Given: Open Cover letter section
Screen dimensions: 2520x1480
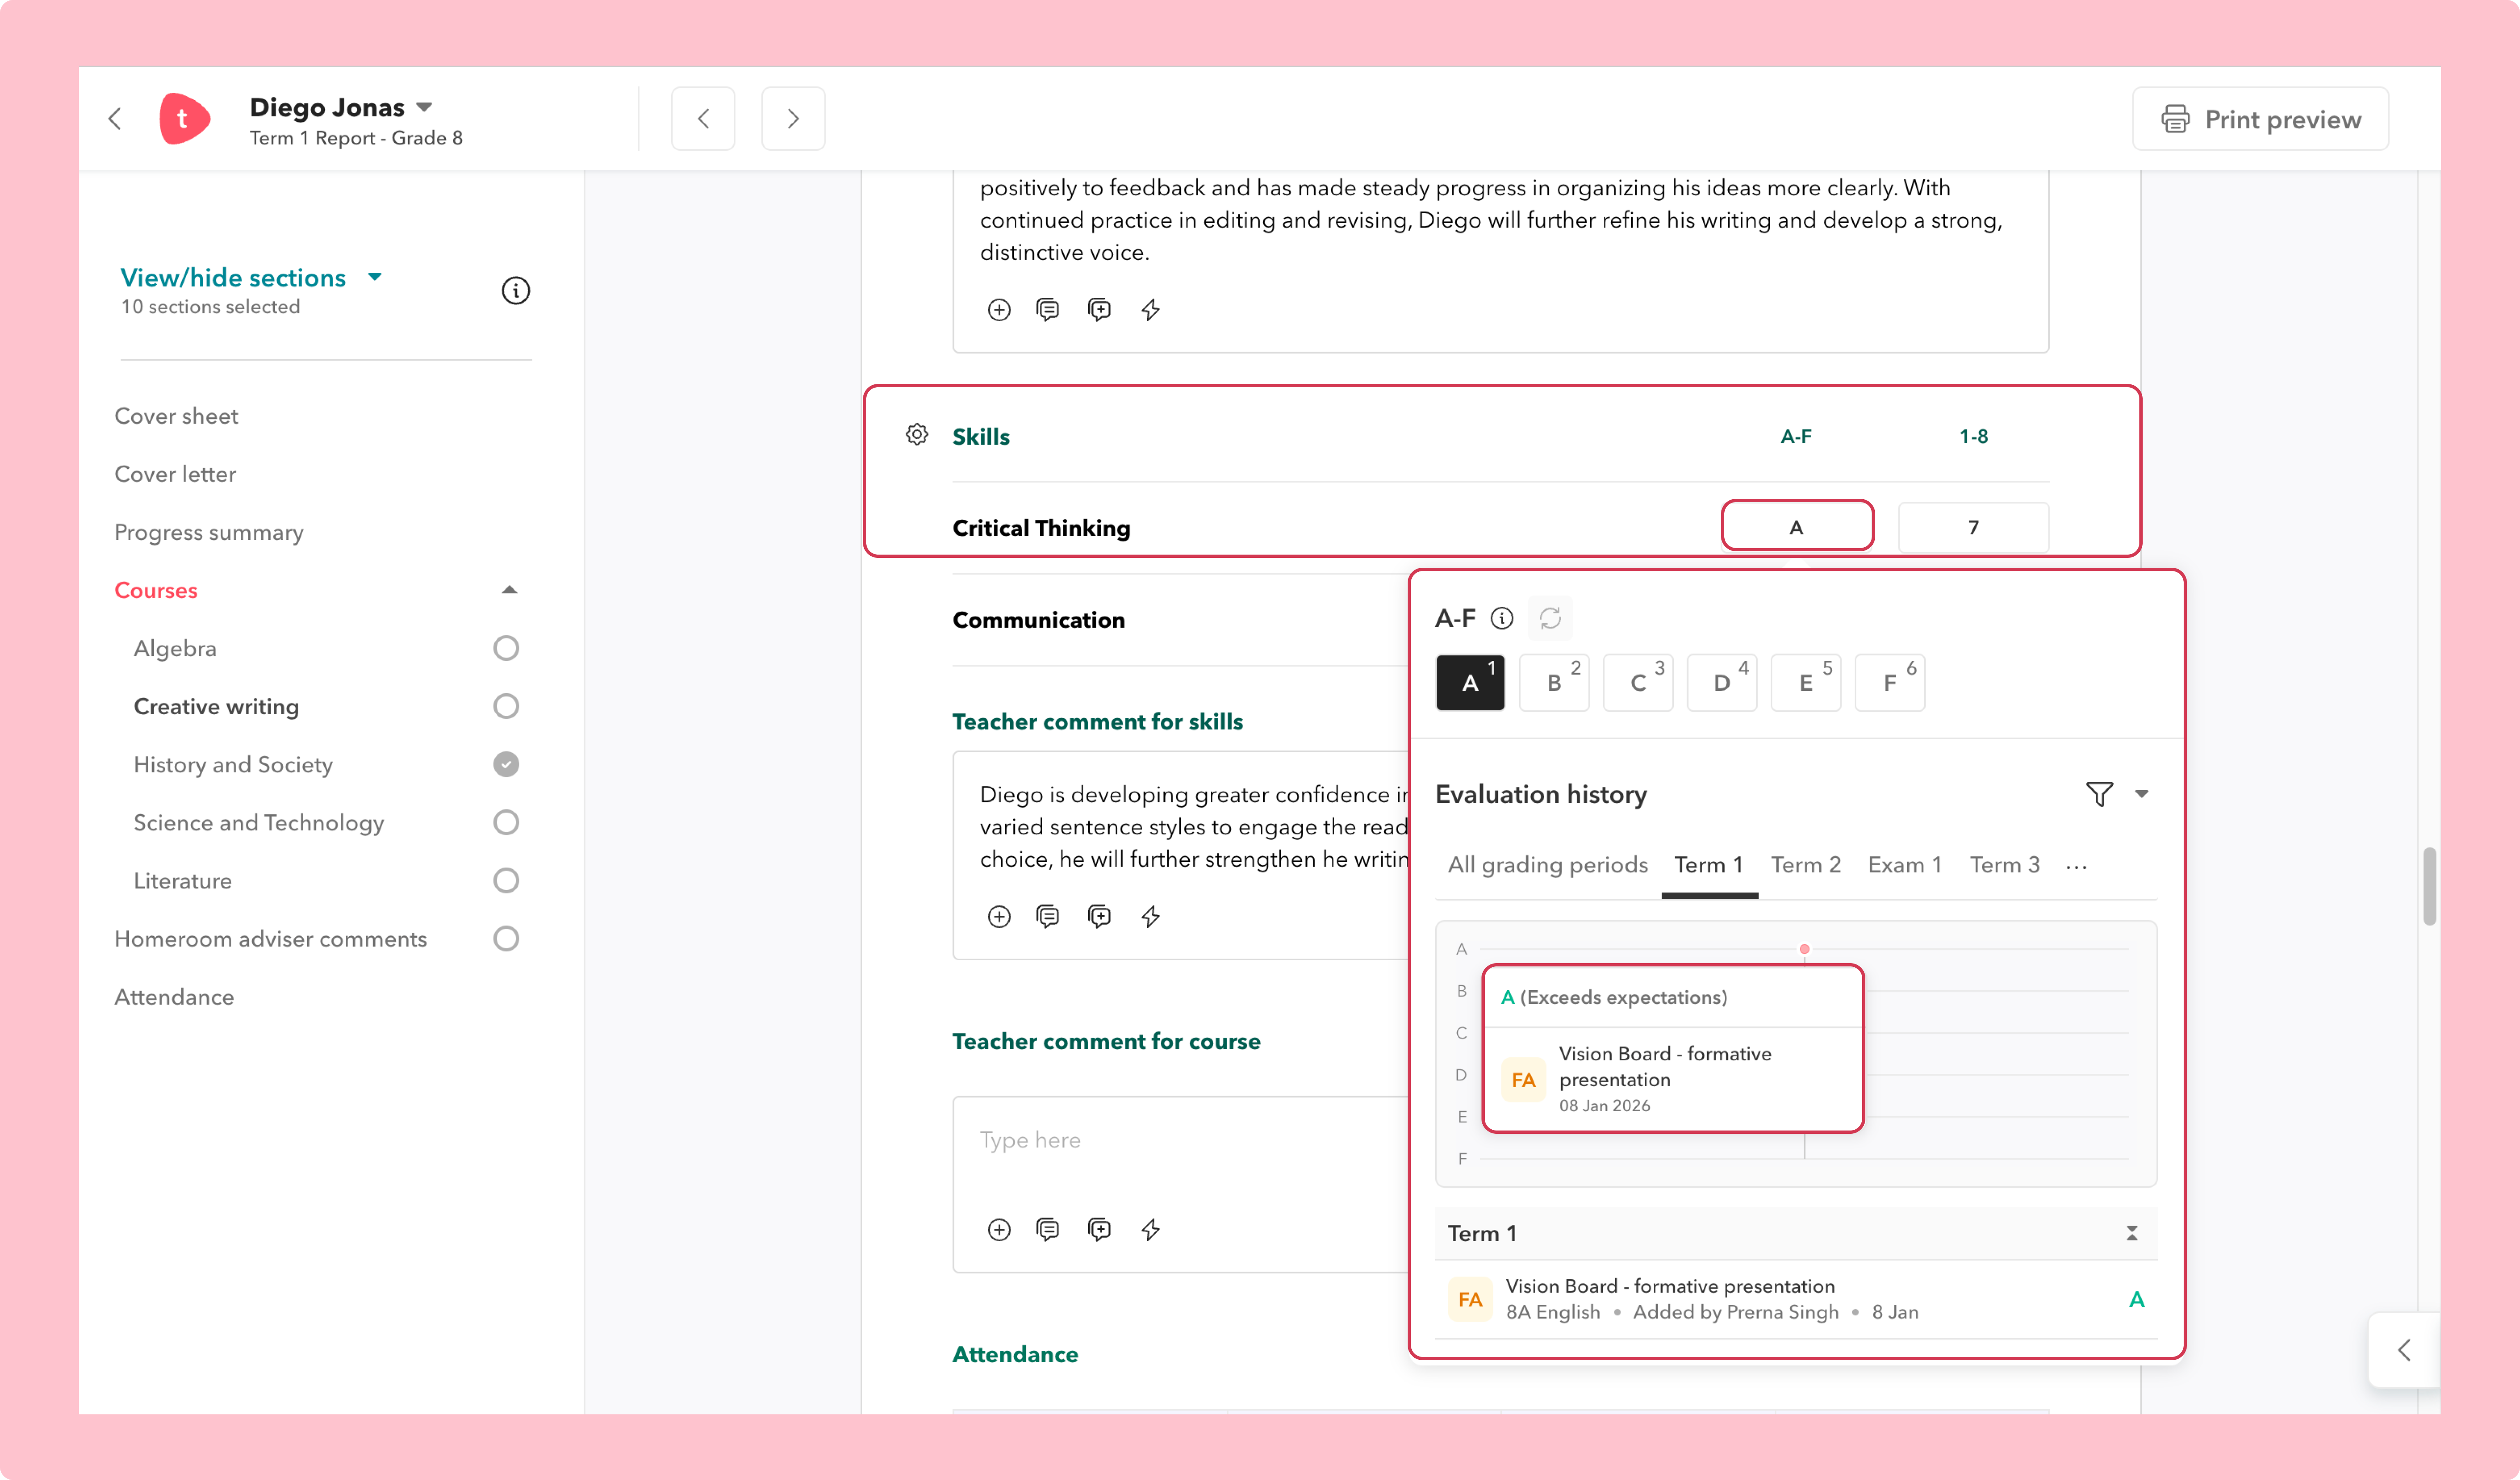Looking at the screenshot, I should [x=175, y=474].
